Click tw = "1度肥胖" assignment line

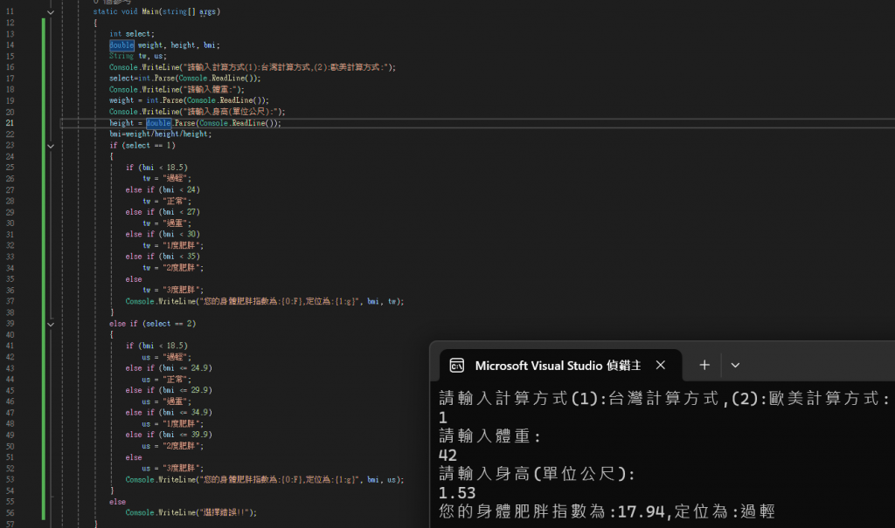(173, 246)
